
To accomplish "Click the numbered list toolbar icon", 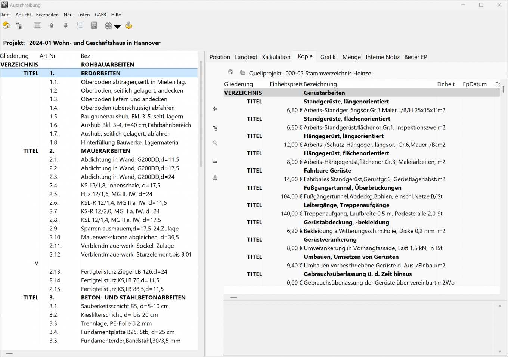I will tap(80, 25).
